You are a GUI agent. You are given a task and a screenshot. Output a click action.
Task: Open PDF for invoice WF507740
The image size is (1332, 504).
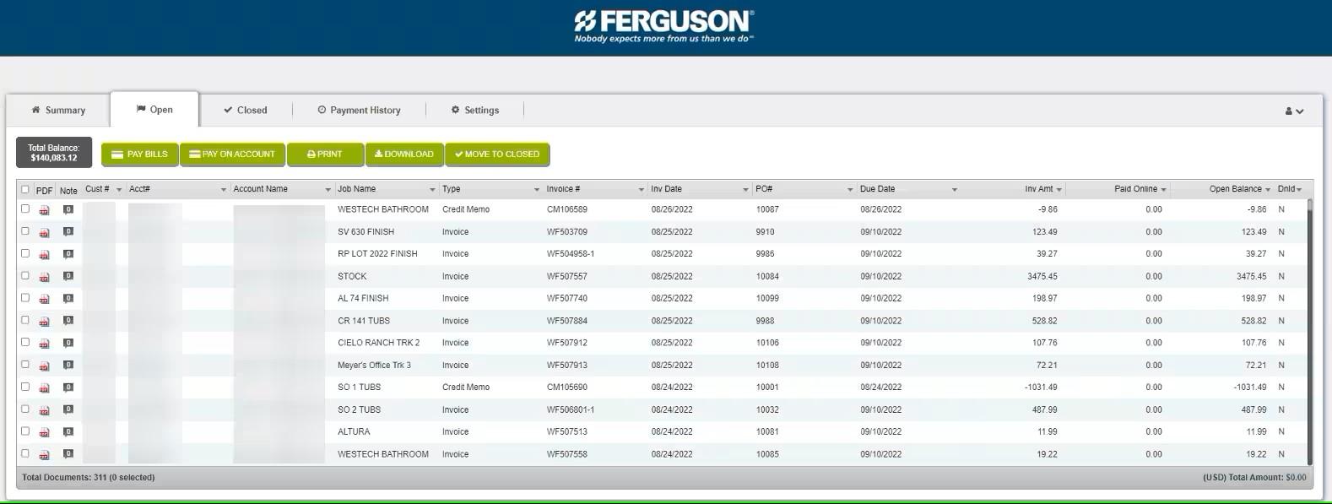tap(44, 299)
